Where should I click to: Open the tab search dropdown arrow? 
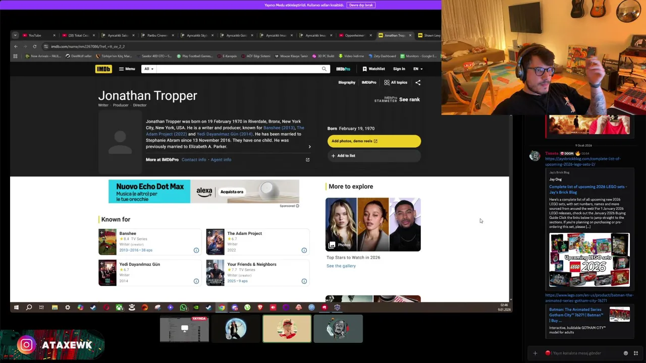pos(15,35)
